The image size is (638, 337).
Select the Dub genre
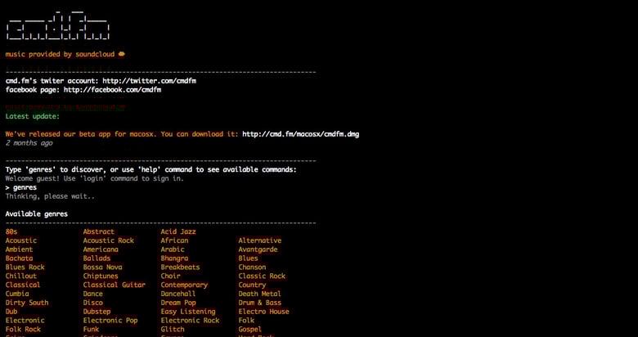[x=11, y=312]
